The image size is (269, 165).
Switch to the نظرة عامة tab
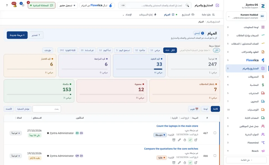coord(208,15)
